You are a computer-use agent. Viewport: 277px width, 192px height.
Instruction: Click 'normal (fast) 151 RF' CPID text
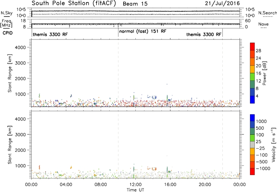tap(143, 31)
